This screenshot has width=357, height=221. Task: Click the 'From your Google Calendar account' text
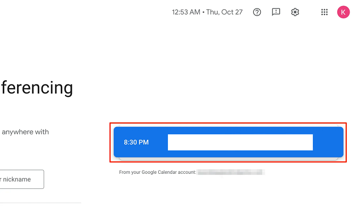[157, 172]
